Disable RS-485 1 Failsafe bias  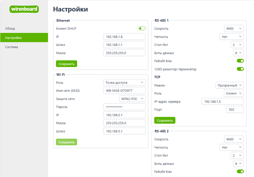click(x=240, y=61)
